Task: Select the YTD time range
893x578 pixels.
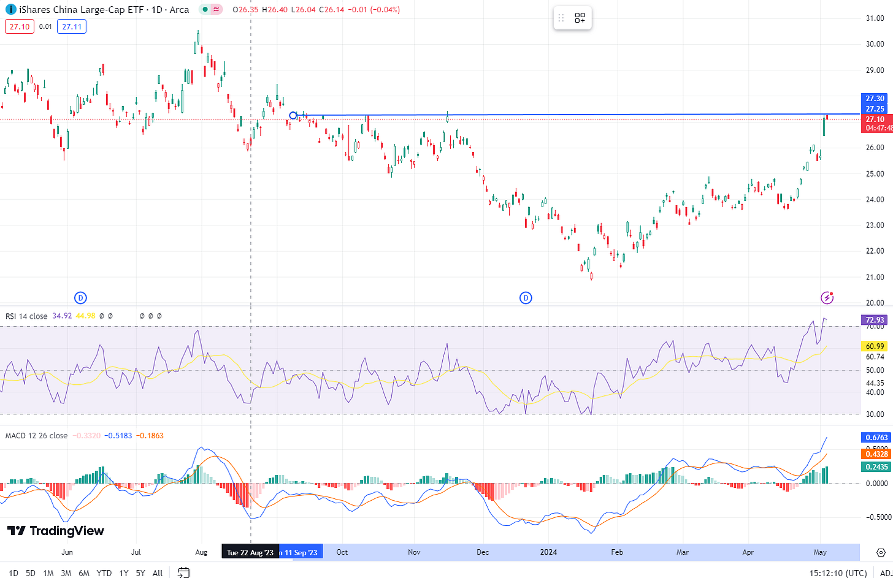Action: point(104,573)
